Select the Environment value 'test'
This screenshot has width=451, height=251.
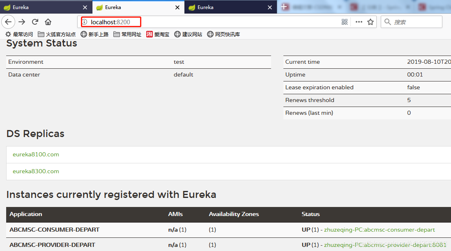(179, 62)
